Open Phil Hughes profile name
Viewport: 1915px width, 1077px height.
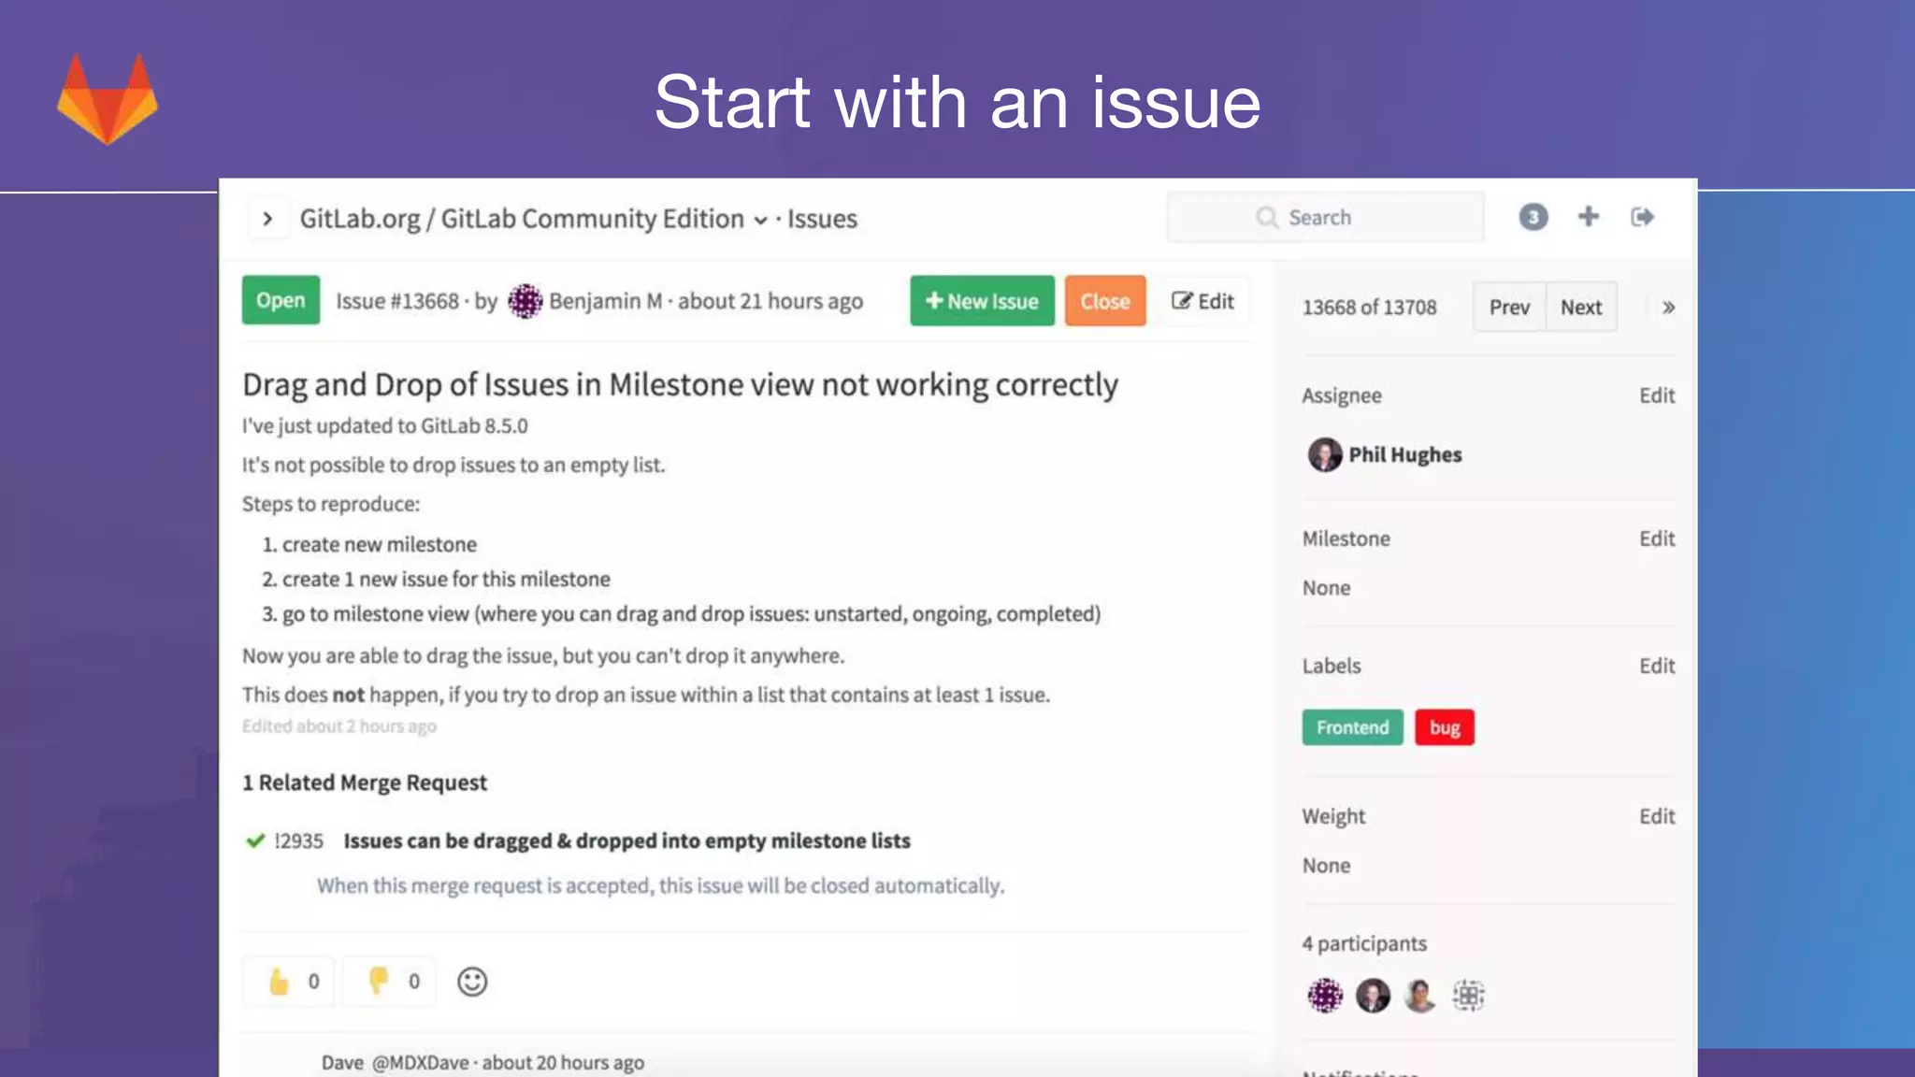coord(1404,454)
